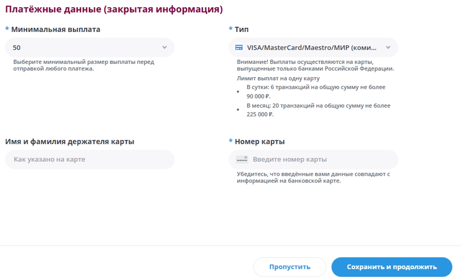Click the В сутки: 6 транзакций limit line
This screenshot has height=280, width=461.
point(316,92)
